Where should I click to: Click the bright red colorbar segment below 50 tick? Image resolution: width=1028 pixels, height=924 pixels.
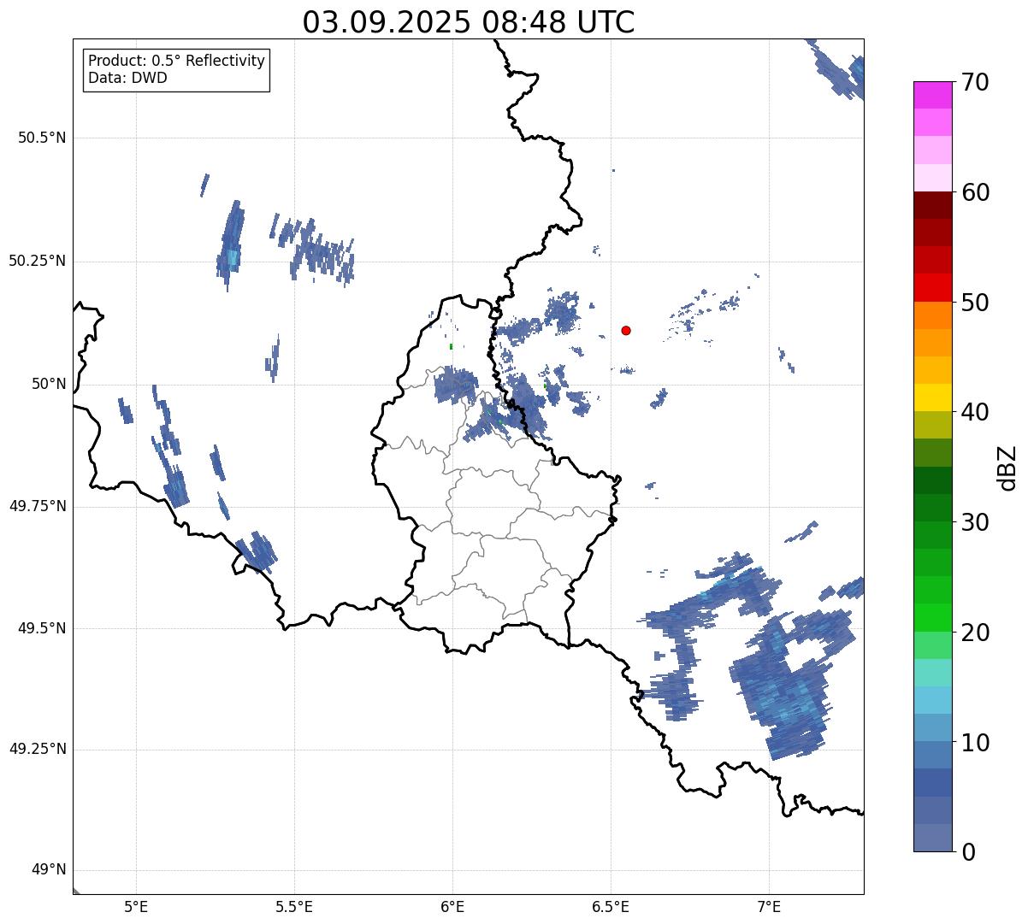pyautogui.click(x=933, y=288)
